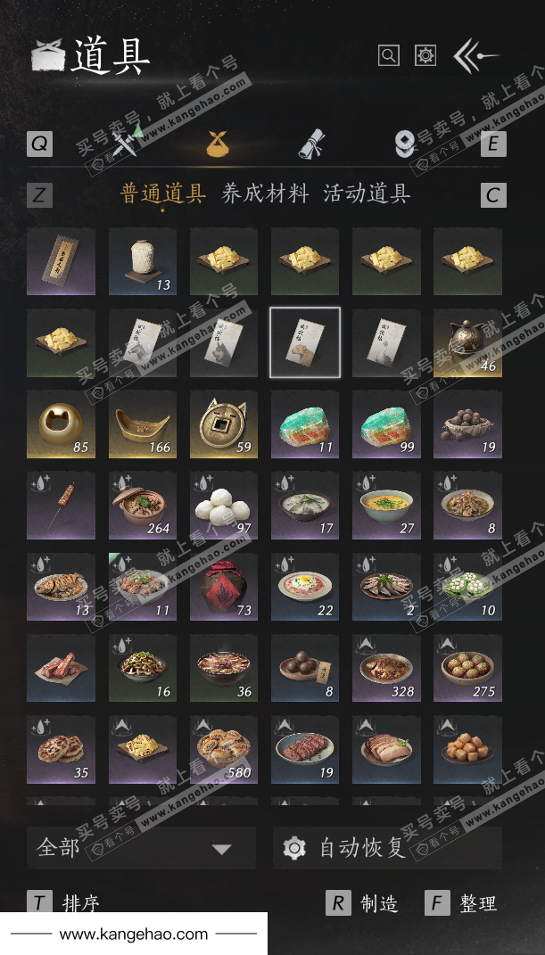Toggle the 自动恢复 auto-recover option
This screenshot has width=545, height=955.
coord(387,848)
